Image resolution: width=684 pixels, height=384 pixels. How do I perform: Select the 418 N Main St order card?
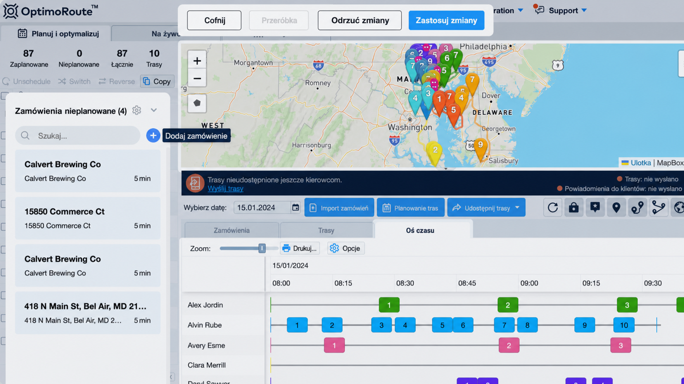[x=88, y=313]
